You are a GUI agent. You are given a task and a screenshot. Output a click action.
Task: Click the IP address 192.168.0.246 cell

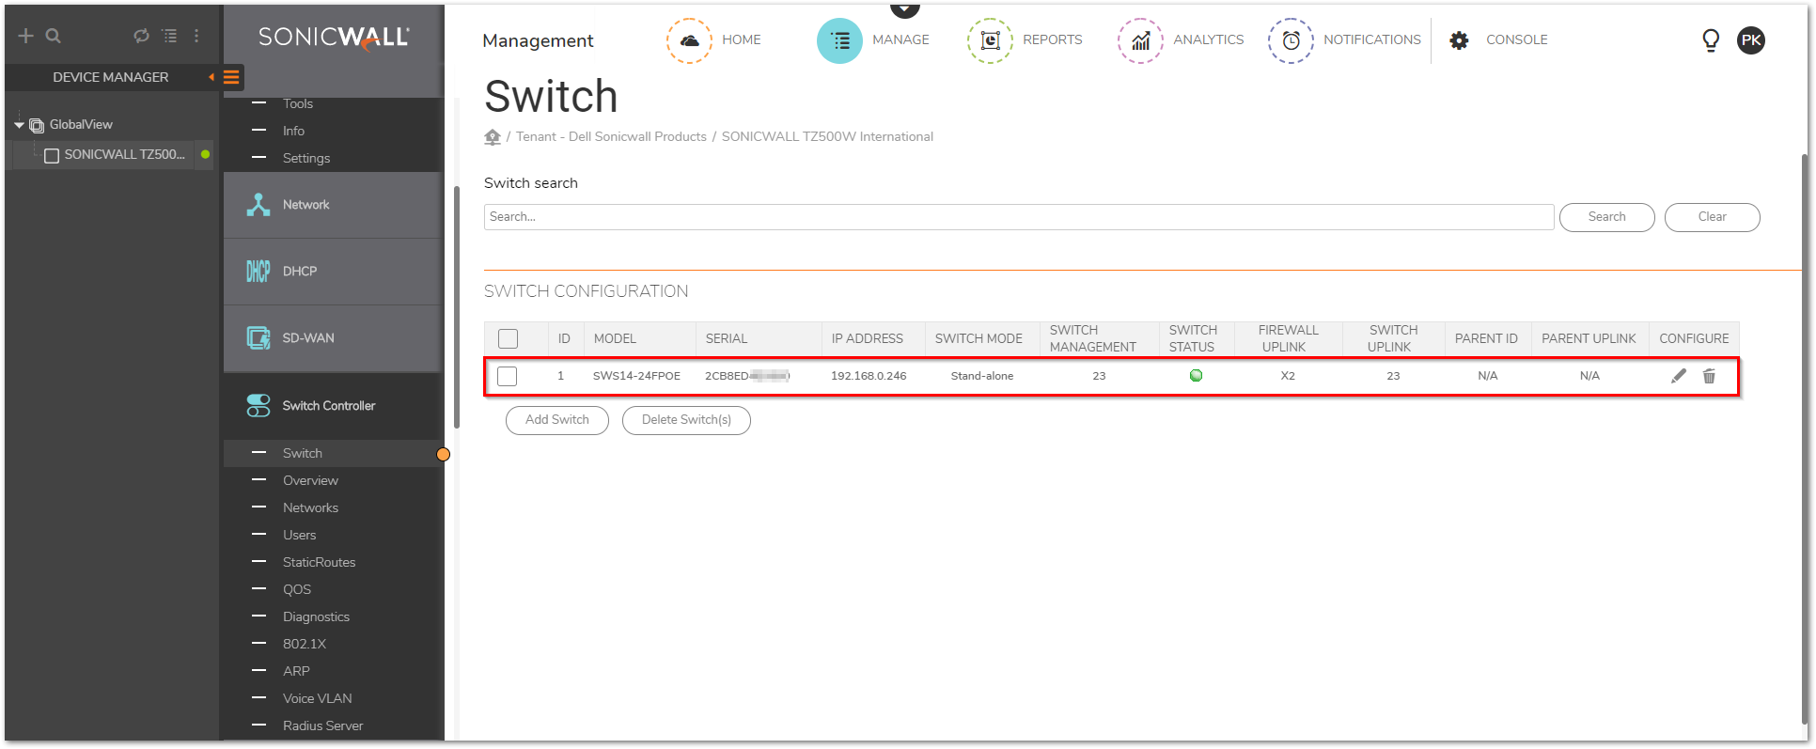(869, 376)
